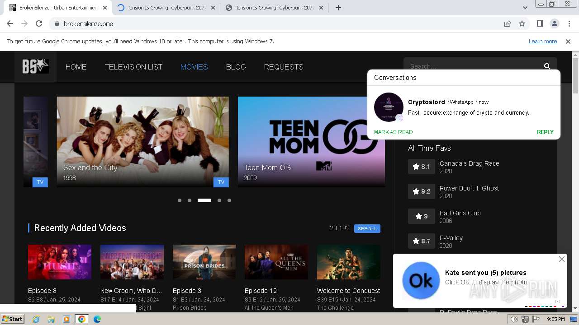Open a new tab with the plus icon
The height and width of the screenshot is (325, 579).
pyautogui.click(x=338, y=8)
